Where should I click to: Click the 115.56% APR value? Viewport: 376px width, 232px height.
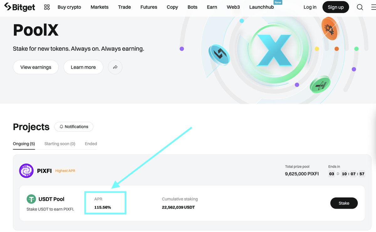pyautogui.click(x=102, y=207)
